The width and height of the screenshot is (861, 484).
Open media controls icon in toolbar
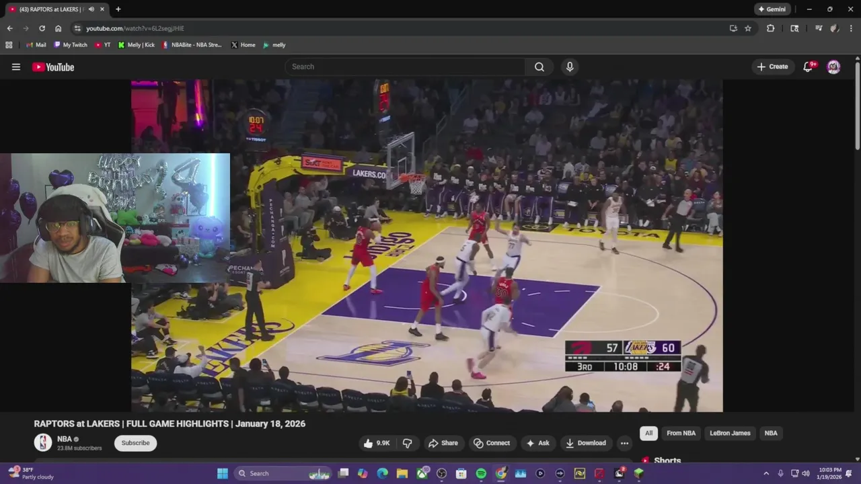click(819, 28)
